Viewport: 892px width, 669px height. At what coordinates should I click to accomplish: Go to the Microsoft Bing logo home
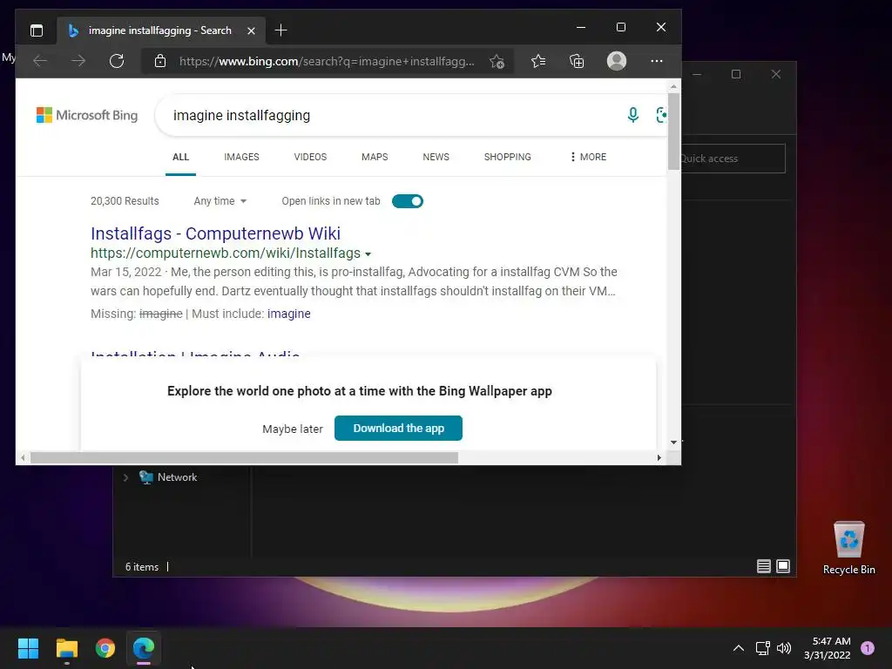[x=87, y=115]
